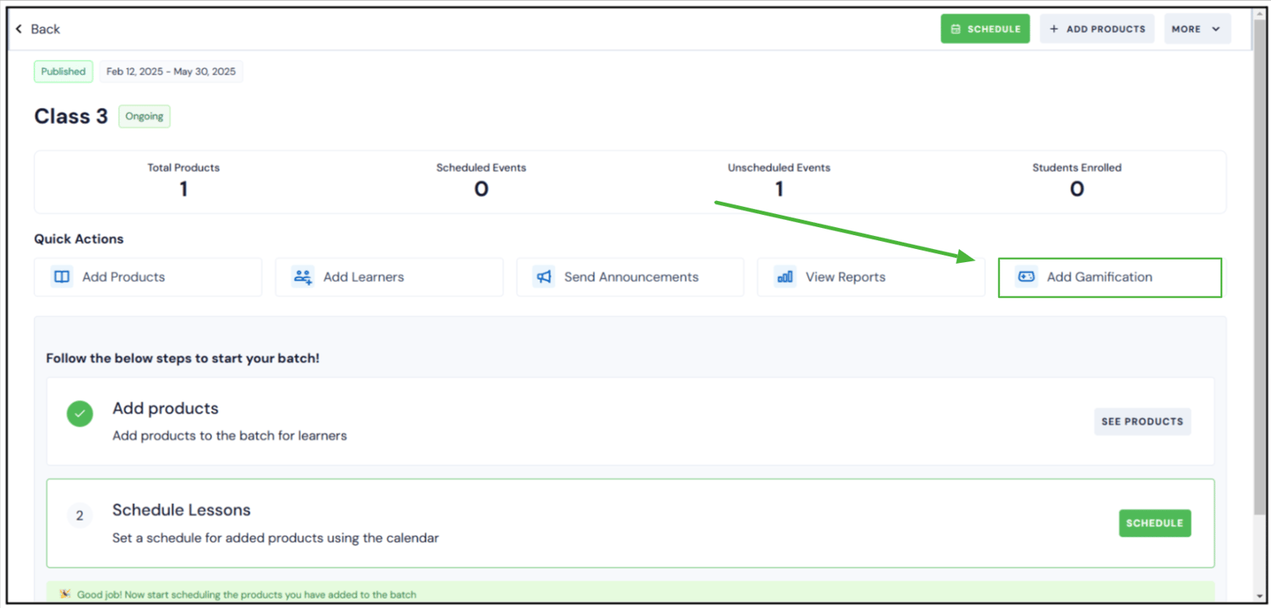Click the Published status badge
The height and width of the screenshot is (608, 1271).
pos(63,71)
